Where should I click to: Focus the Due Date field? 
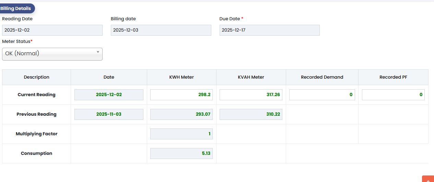tap(269, 30)
